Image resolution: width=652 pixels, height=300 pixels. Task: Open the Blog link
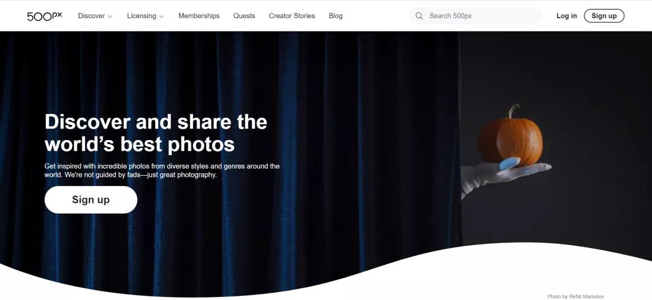point(336,16)
